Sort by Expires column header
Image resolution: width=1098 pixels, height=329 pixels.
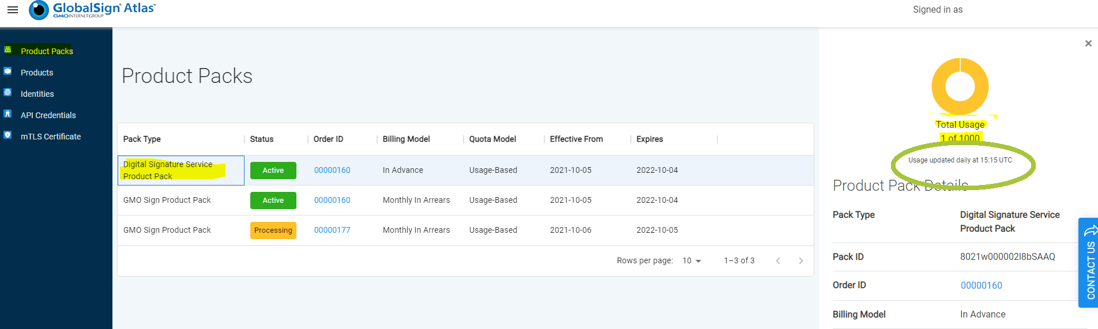(649, 139)
